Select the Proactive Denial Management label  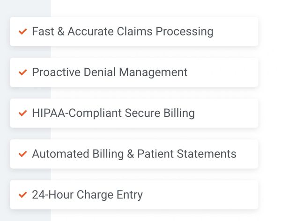(x=110, y=72)
